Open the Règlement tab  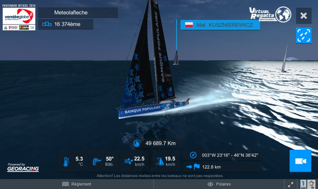tap(77, 184)
